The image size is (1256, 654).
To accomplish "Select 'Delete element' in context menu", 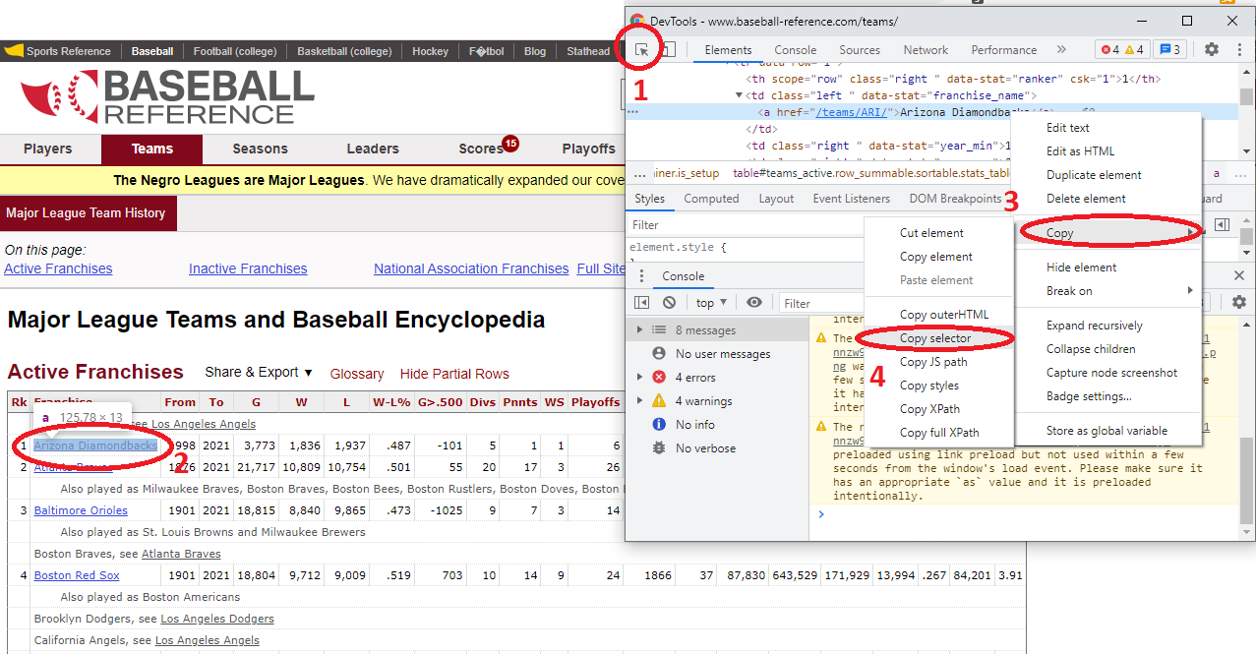I will (1106, 199).
